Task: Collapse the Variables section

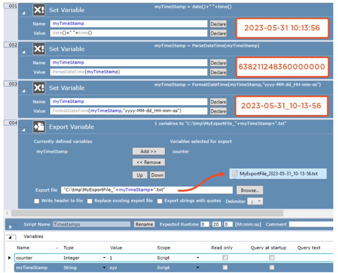Action: point(11,237)
